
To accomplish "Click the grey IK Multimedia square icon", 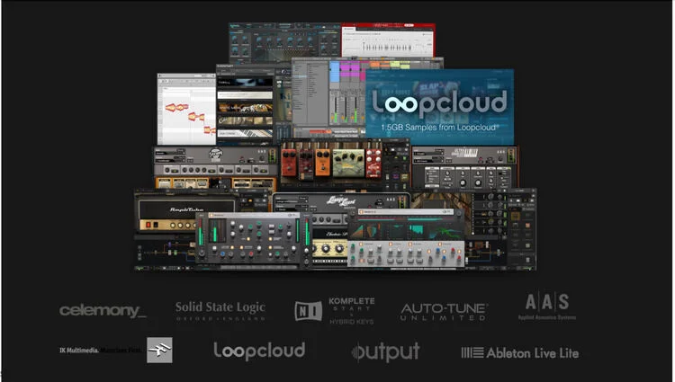I will (159, 351).
